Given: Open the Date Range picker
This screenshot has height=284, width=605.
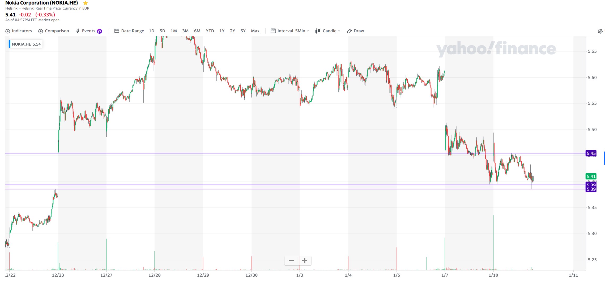Looking at the screenshot, I should pyautogui.click(x=129, y=31).
